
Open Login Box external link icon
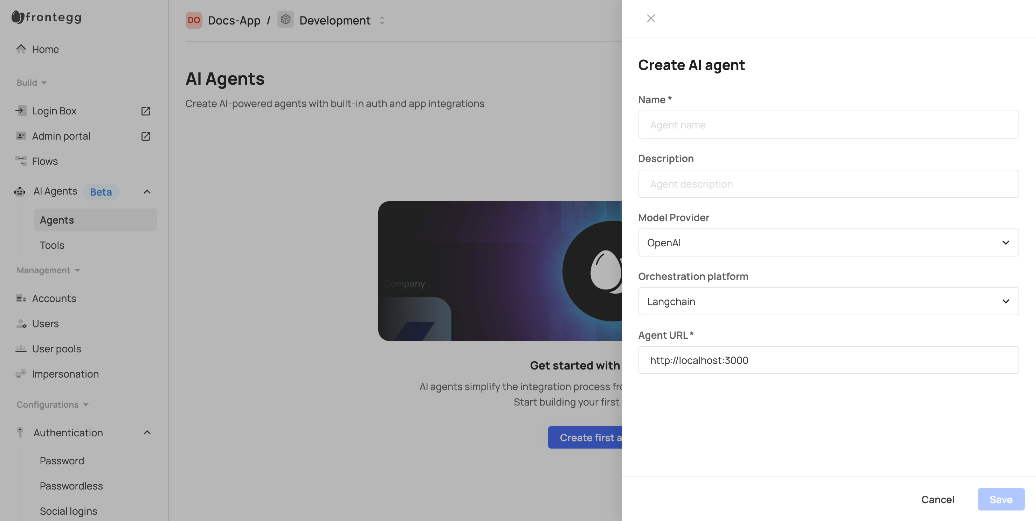pyautogui.click(x=146, y=111)
